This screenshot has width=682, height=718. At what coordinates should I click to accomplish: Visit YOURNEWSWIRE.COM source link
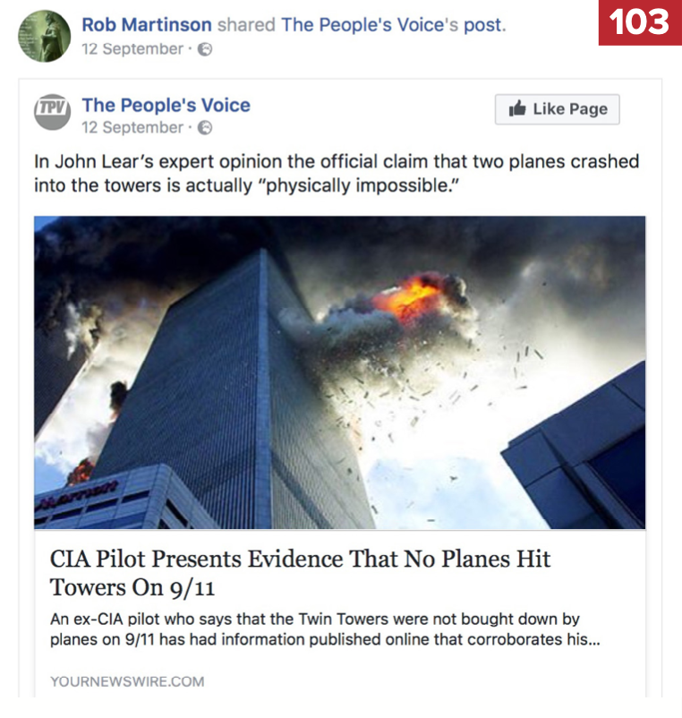[x=127, y=681]
